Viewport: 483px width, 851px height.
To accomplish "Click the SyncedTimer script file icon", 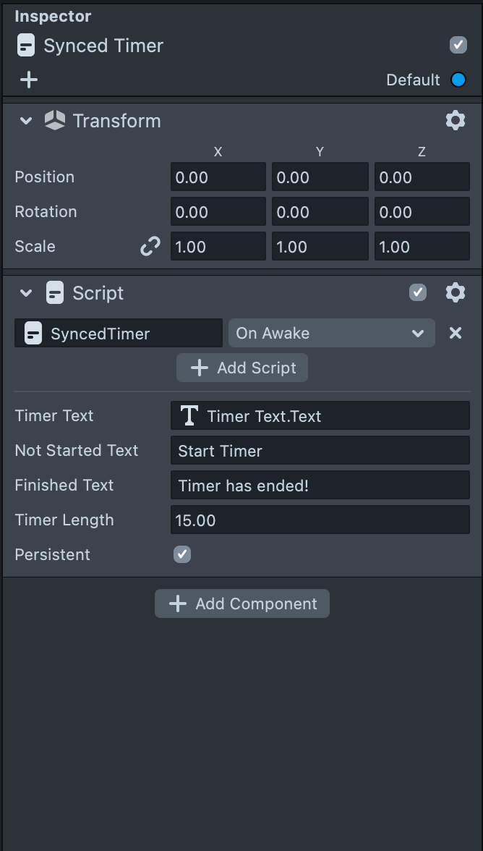I will click(x=33, y=334).
